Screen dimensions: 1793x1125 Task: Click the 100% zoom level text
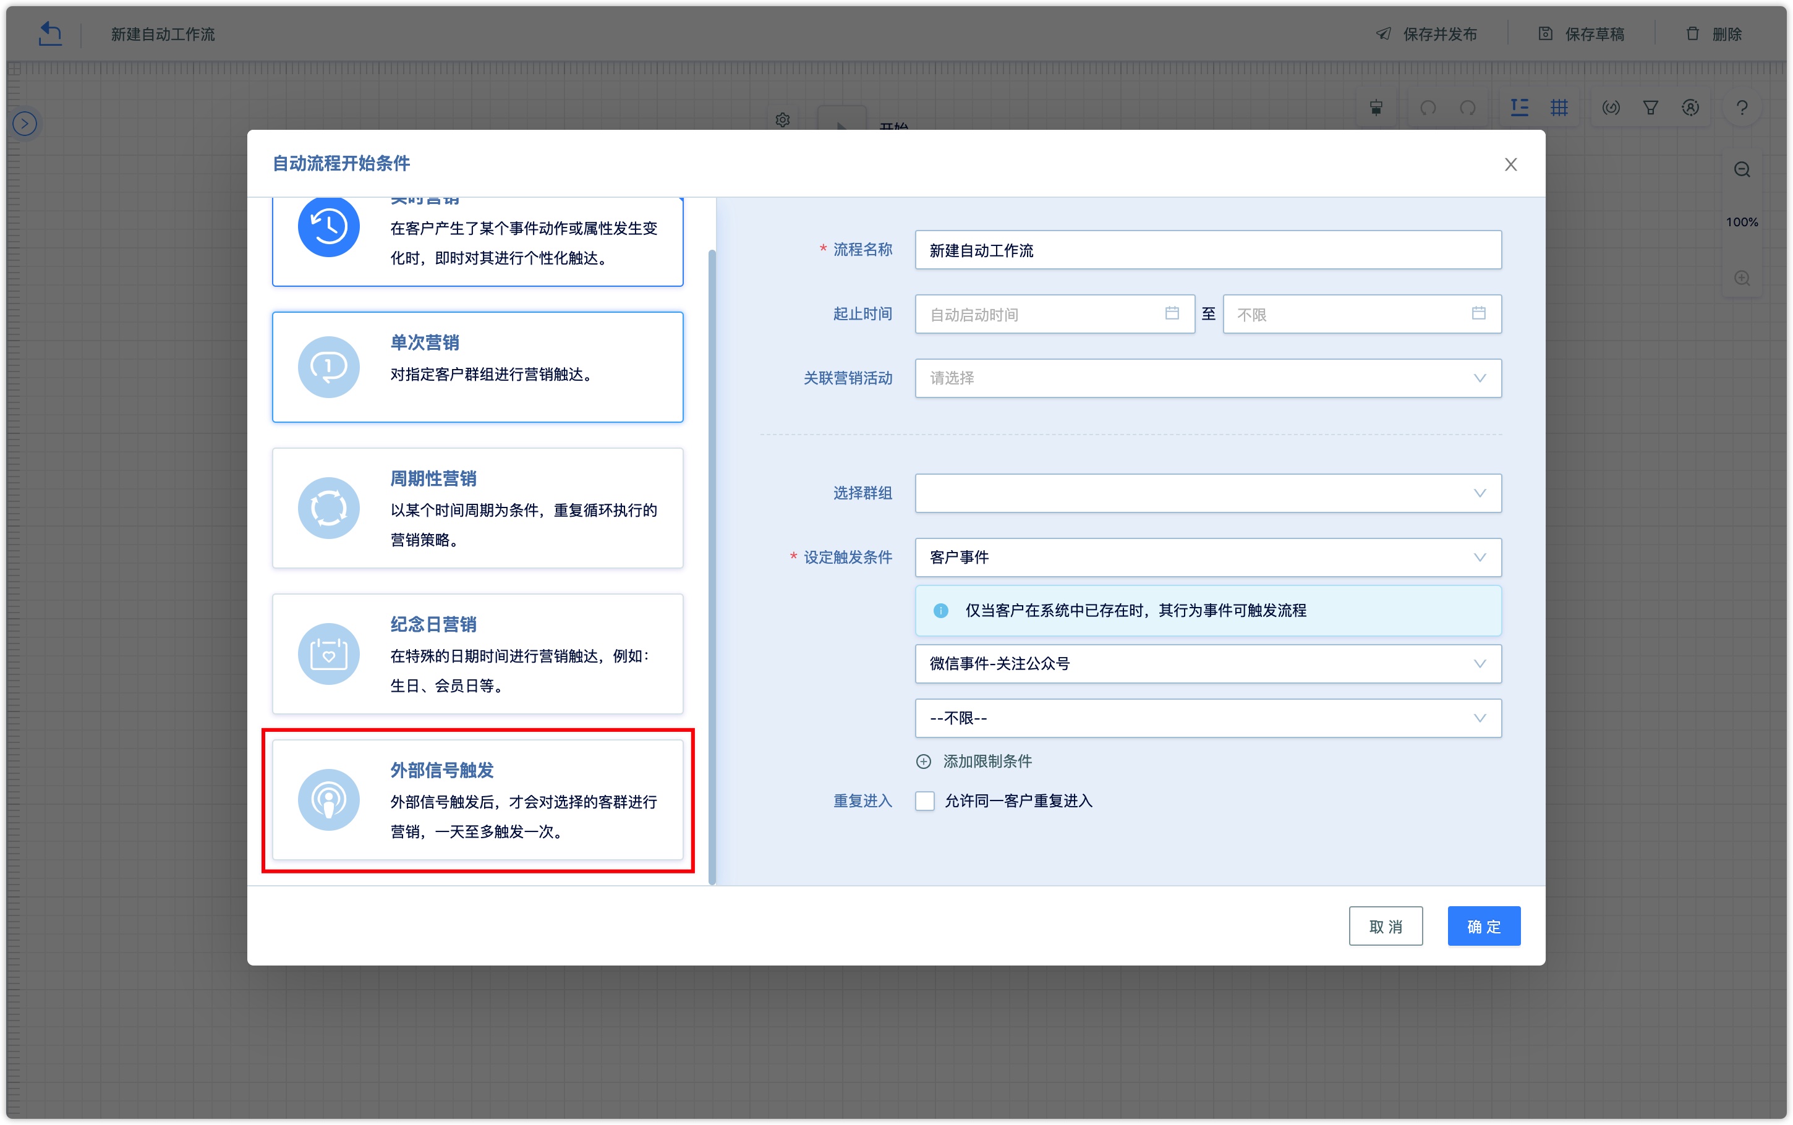click(1742, 222)
